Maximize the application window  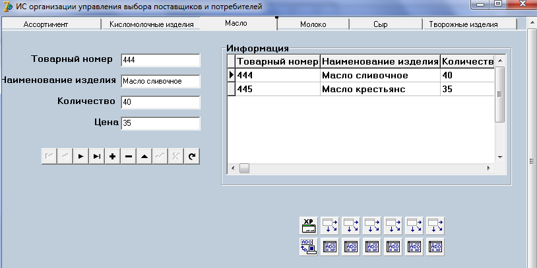(x=499, y=4)
